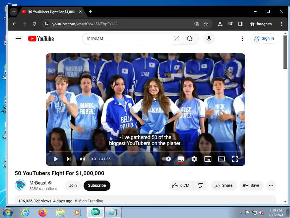This screenshot has height=218, width=290.
Task: Select the 50 YouTubers Fight tab
Action: click(x=51, y=12)
